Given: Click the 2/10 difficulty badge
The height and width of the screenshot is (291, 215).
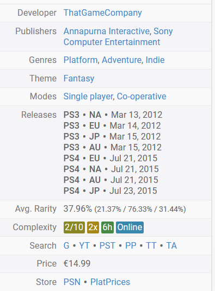Looking at the screenshot, I should pyautogui.click(x=74, y=227).
